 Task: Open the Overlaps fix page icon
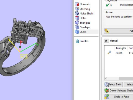point(77,27)
